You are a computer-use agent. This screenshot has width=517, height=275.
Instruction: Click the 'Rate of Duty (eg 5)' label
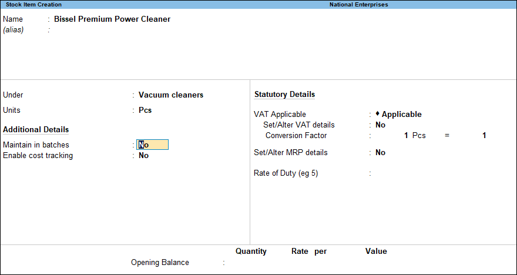point(286,173)
